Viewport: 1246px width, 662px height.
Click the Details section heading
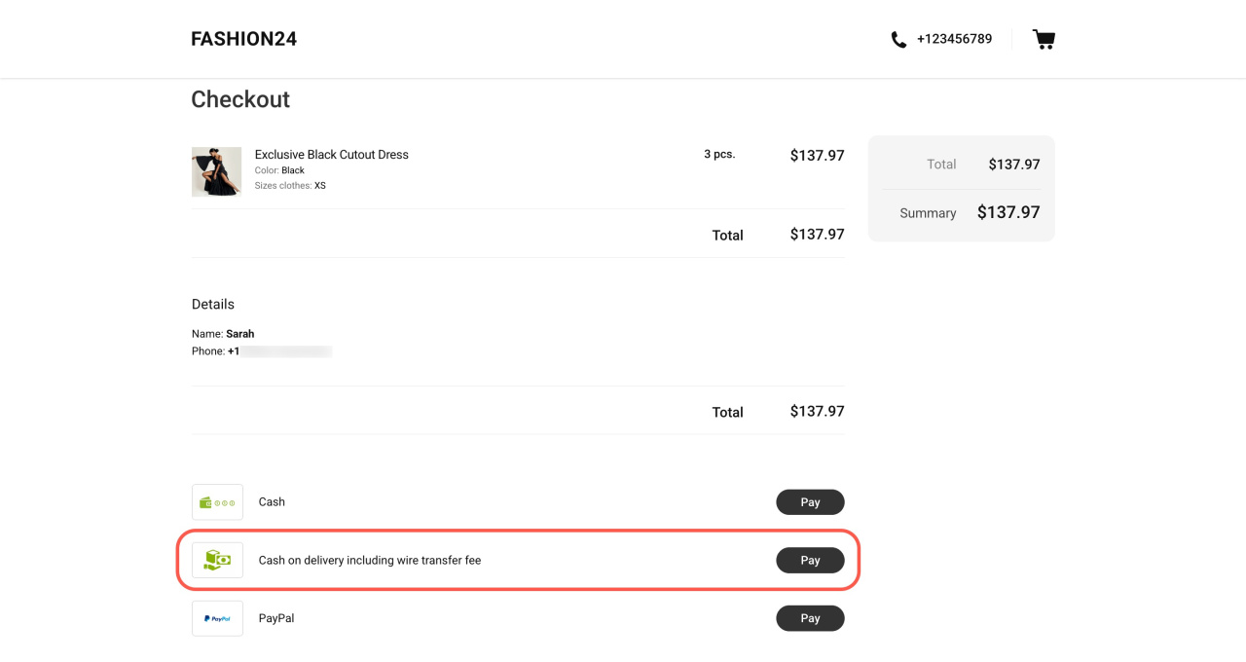[213, 304]
